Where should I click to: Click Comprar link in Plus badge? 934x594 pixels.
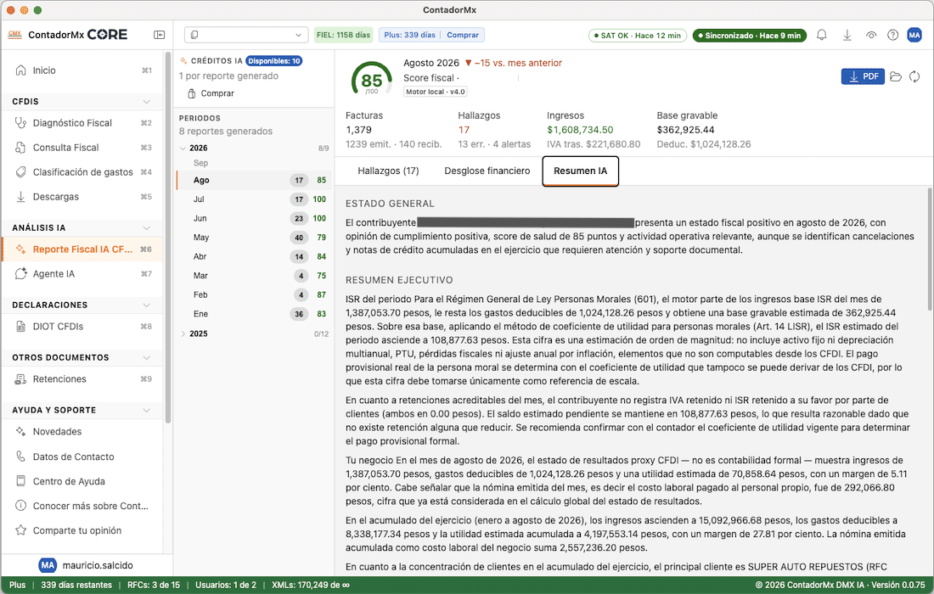coord(463,35)
